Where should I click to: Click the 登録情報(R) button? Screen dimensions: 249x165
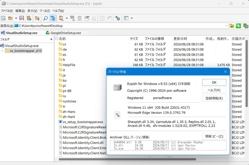tap(214, 98)
